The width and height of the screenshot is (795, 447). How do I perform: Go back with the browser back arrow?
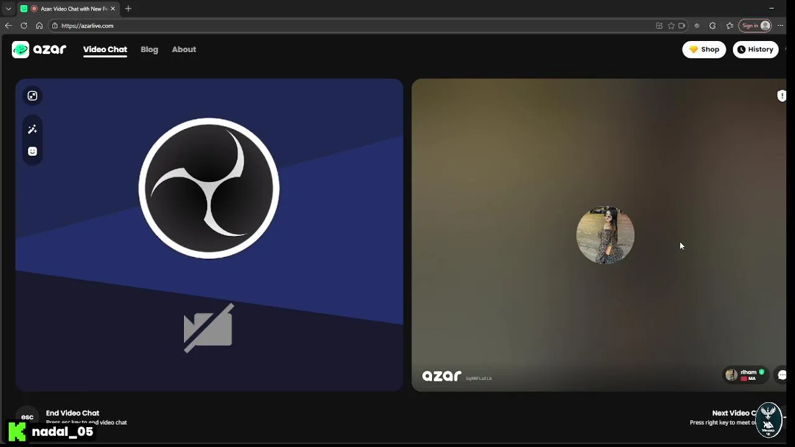(8, 25)
